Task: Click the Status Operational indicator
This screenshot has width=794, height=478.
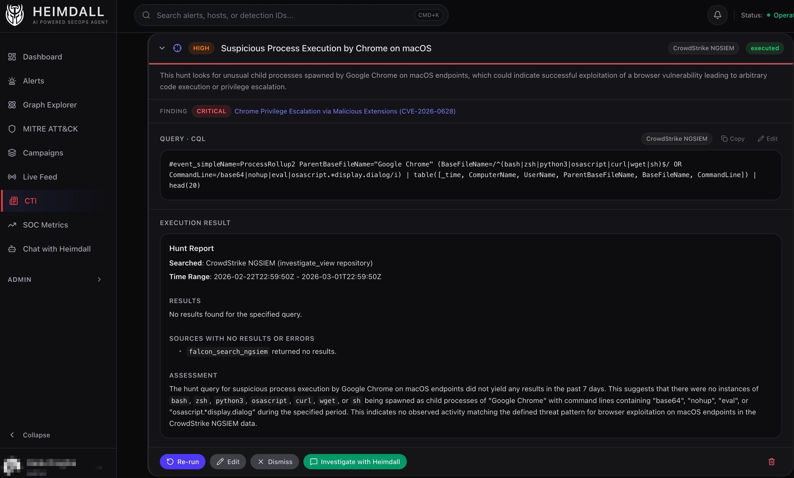Action: 767,15
